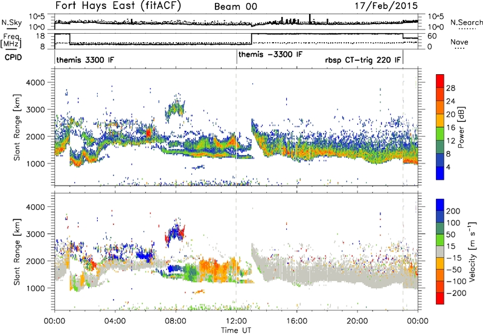Click the 'Velocity [m s-1]' colorbar label

click(472, 251)
